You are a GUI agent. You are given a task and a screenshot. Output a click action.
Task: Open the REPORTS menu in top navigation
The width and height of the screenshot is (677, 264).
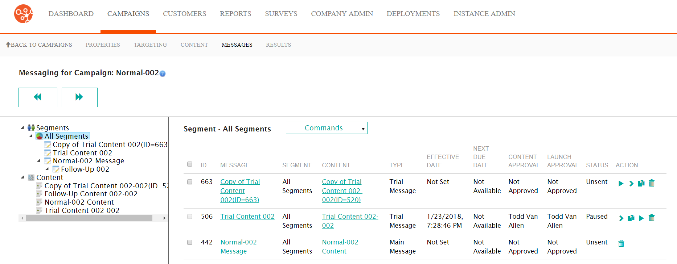(x=235, y=14)
